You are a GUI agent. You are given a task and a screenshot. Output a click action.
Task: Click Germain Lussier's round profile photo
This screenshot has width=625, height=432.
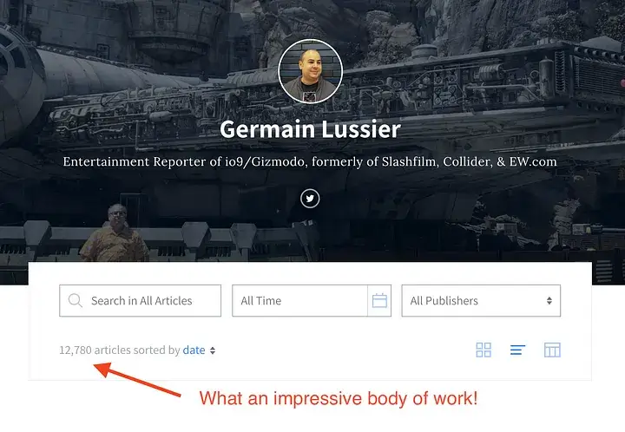point(310,71)
